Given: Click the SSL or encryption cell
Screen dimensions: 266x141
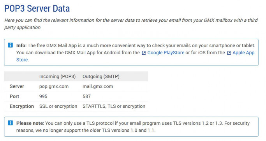Looking at the screenshot, I should [58, 106].
